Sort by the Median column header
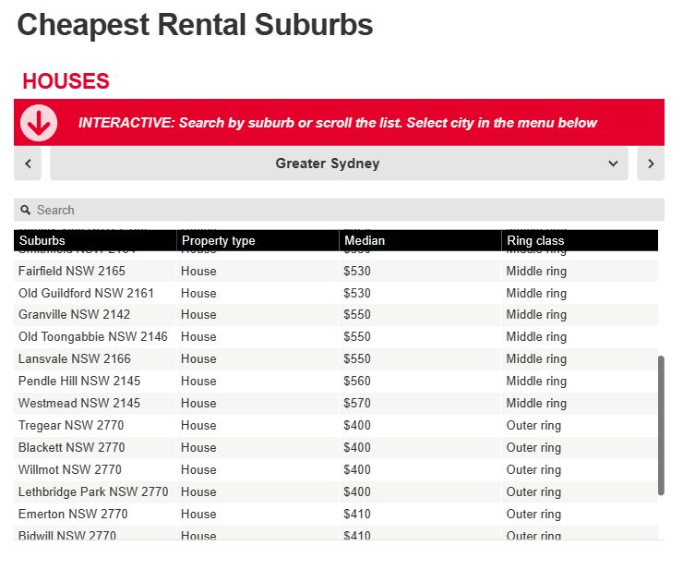Screen dimensions: 683x570 coord(365,241)
